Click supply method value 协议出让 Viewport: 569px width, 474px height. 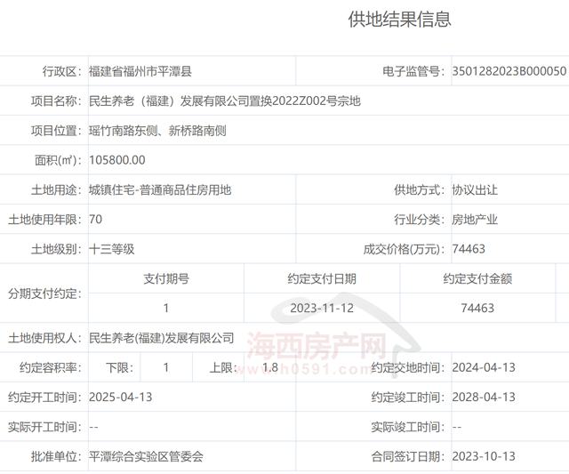[x=475, y=189]
